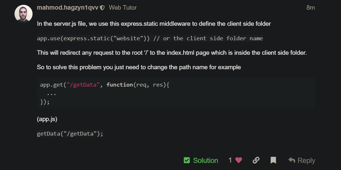
Task: Click the username mahmod.hagzyn1qvv
Action: pos(67,8)
